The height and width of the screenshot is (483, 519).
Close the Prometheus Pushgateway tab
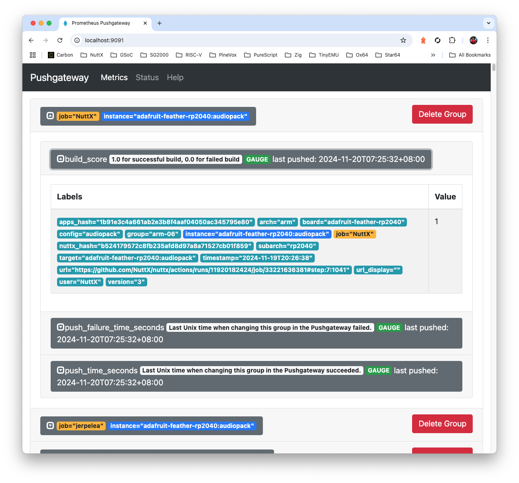point(145,23)
